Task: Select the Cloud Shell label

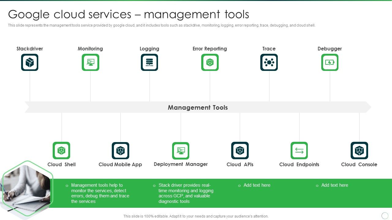Action: 62,164
